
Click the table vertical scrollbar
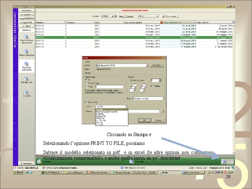click(x=234, y=89)
